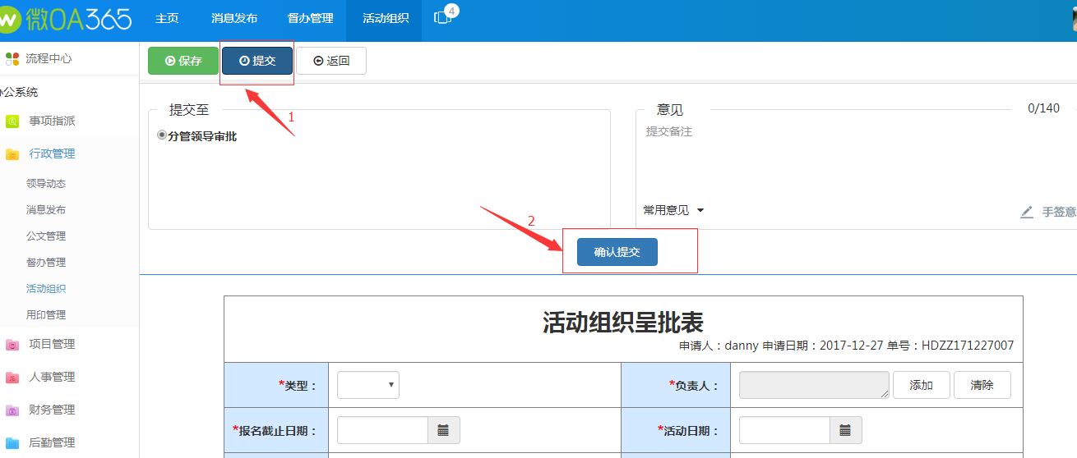Screen dimensions: 1077x458
Task: Click the 添加 button next to 负责人
Action: pyautogui.click(x=921, y=385)
